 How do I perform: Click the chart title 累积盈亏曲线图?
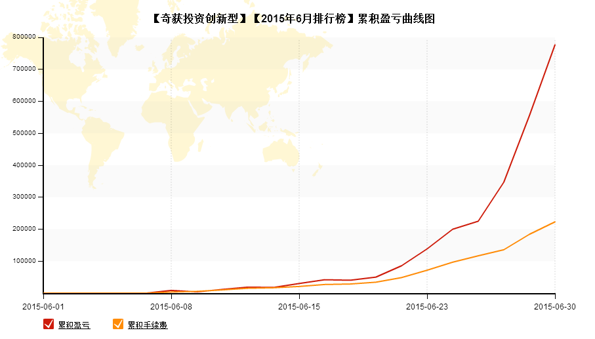coord(293,18)
